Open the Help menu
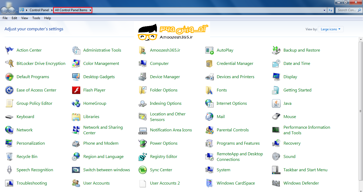This screenshot has height=192, width=363. click(48, 18)
